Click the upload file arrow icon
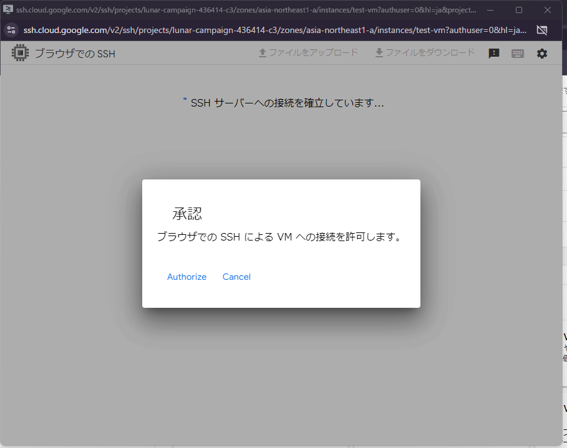The image size is (567, 448). 262,53
